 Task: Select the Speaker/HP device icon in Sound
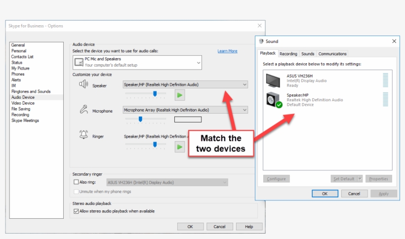(274, 100)
